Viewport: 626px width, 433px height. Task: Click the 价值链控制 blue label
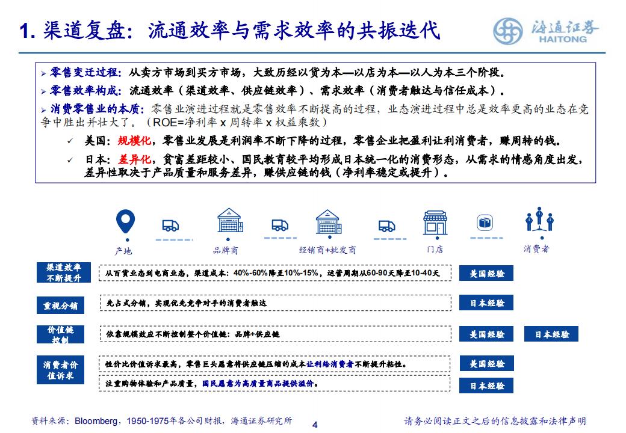(x=60, y=334)
